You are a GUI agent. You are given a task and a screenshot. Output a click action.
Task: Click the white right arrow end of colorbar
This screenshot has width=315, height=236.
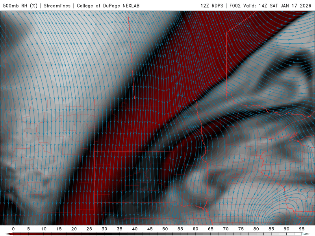click(306, 234)
